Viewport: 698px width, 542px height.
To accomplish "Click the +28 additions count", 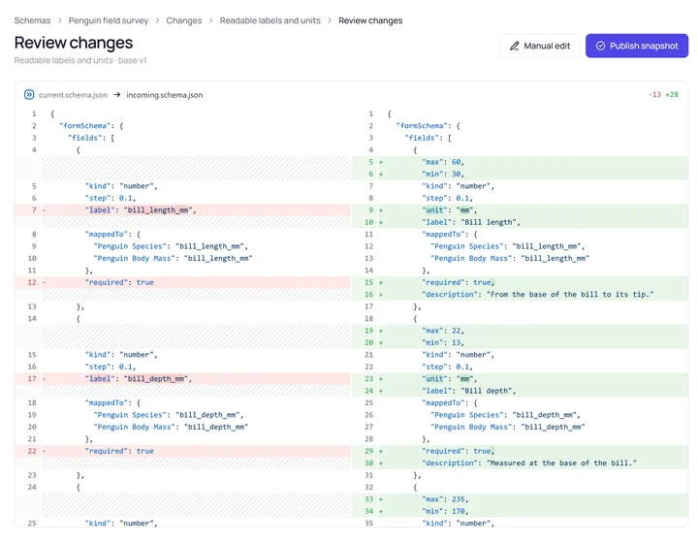I will click(672, 94).
